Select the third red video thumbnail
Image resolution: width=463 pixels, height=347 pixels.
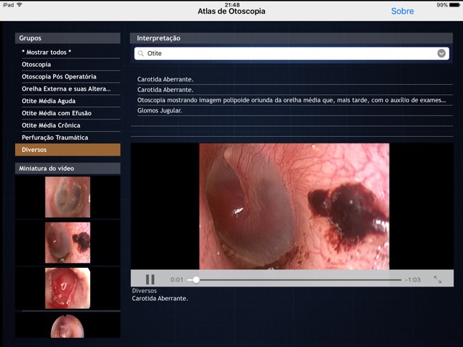pos(68,288)
